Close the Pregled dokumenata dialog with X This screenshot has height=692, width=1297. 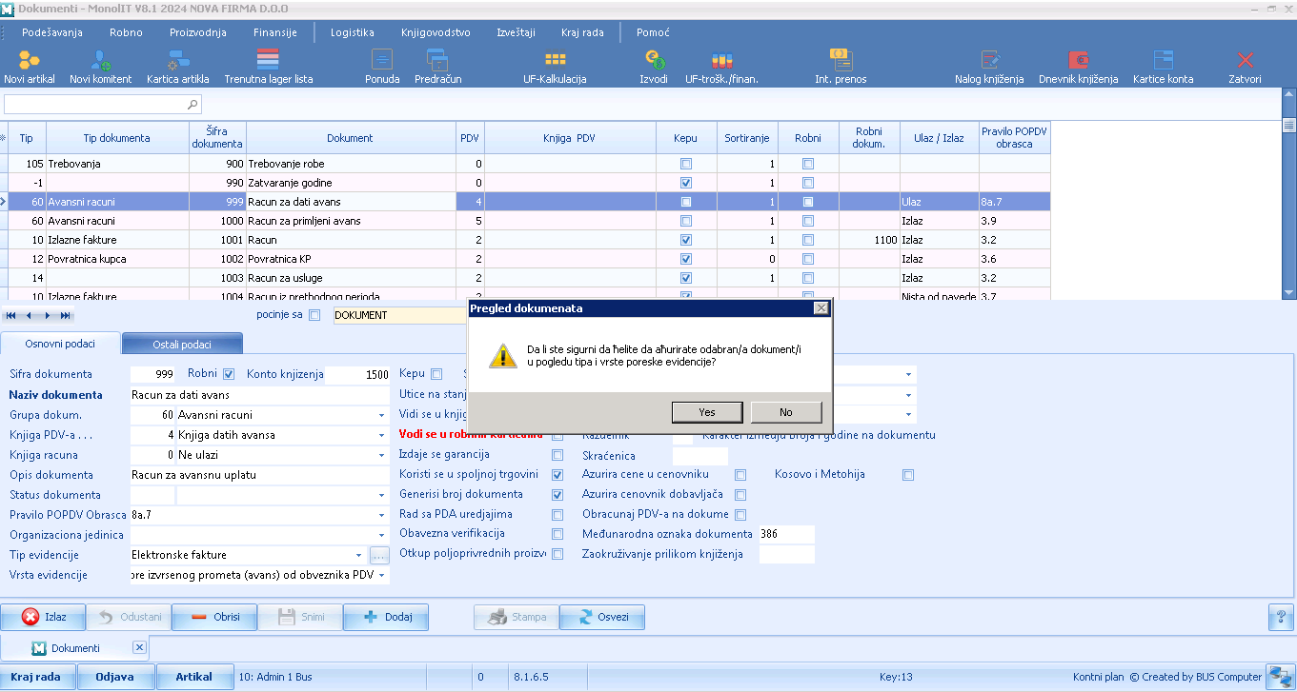click(x=821, y=308)
